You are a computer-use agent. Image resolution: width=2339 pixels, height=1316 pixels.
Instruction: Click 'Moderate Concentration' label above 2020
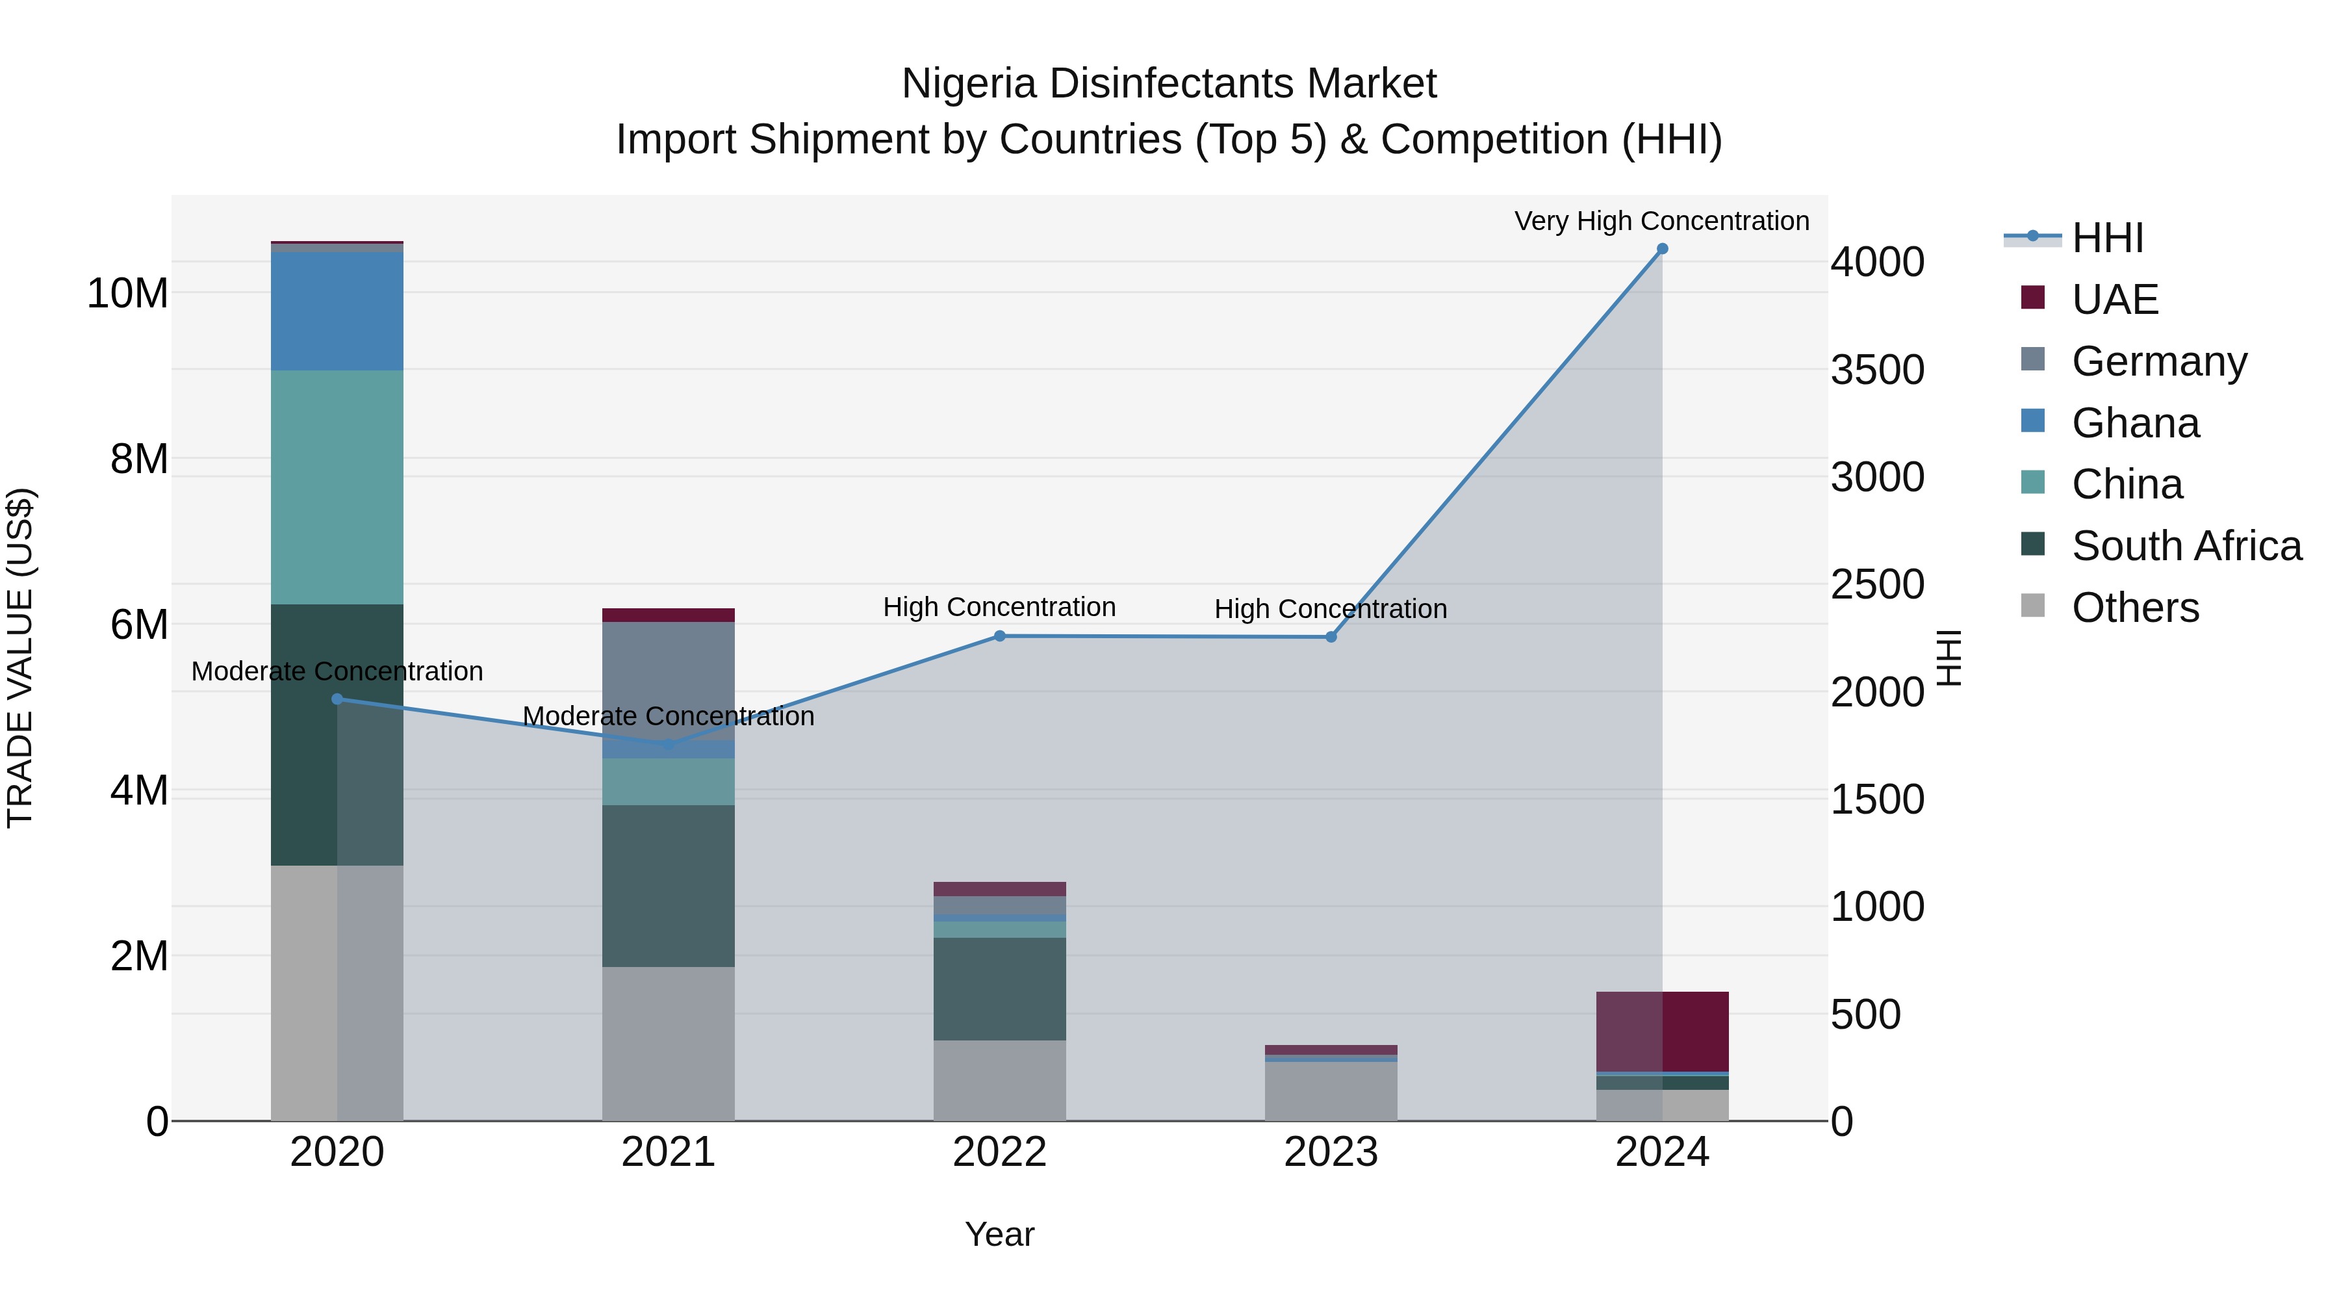[x=337, y=671]
